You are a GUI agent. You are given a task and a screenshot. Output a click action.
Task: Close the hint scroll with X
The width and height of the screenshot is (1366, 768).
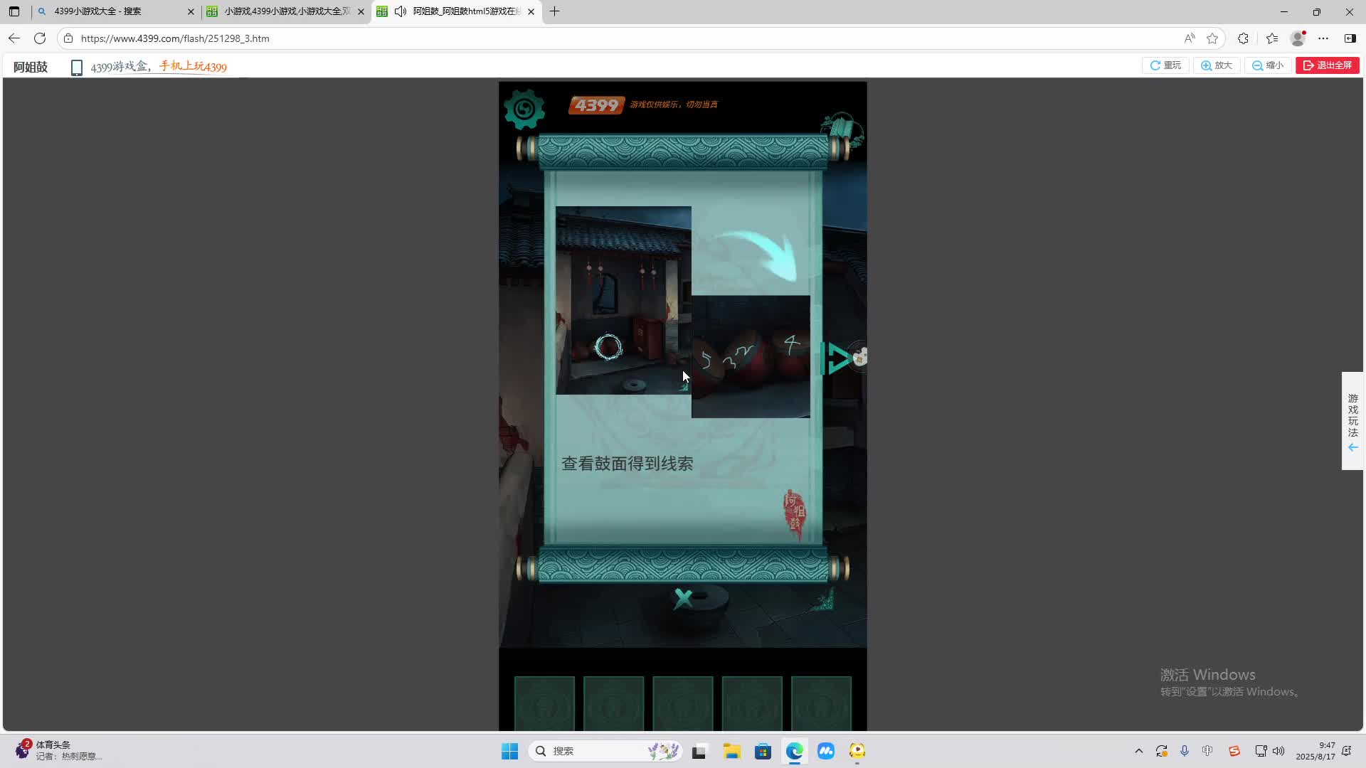click(x=683, y=598)
